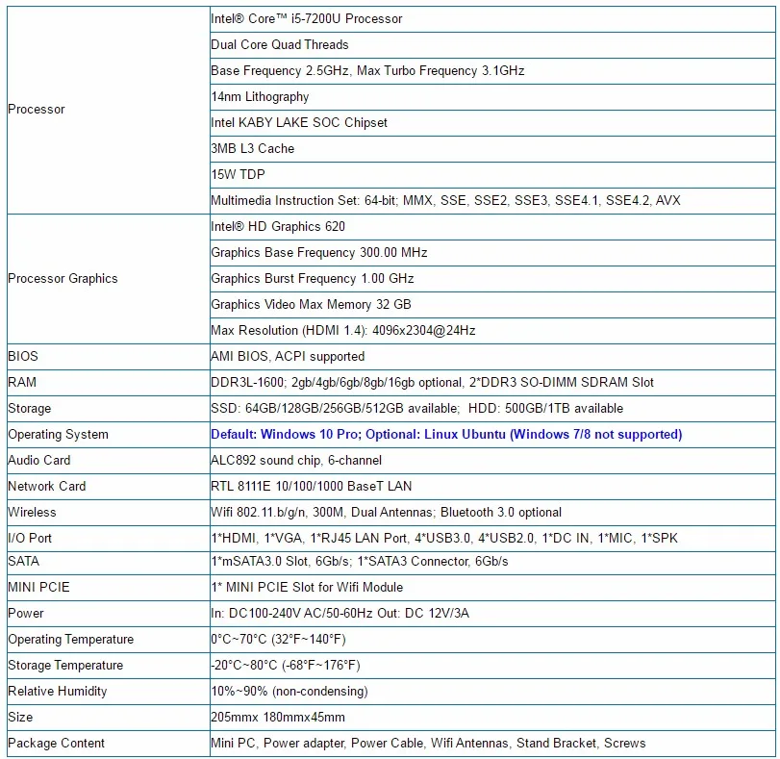Screen dimensions: 780x759
Task: Click the 'Processor' row label
Action: (109, 110)
